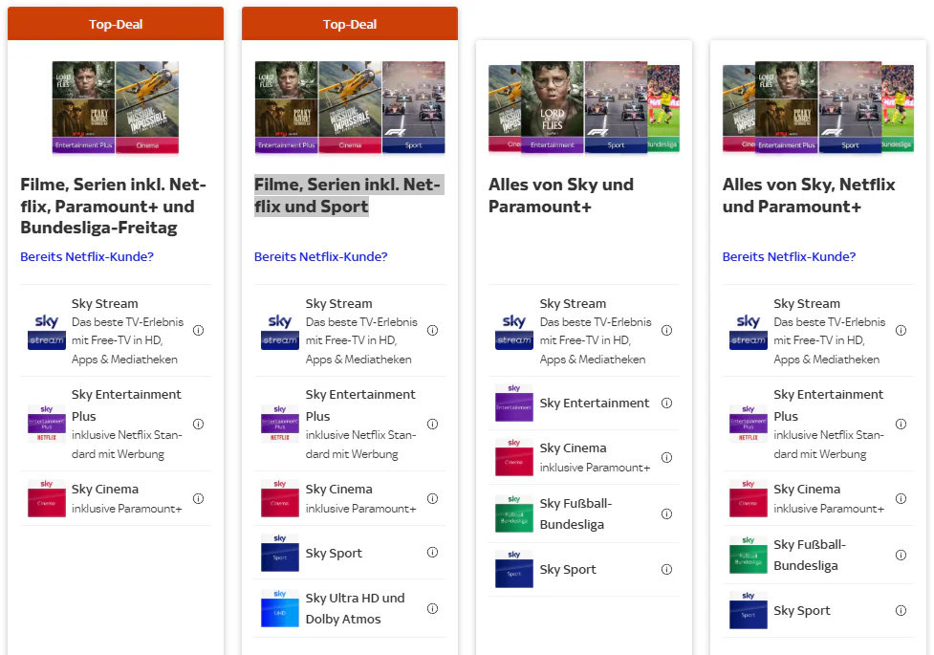This screenshot has height=655, width=934.
Task: Click info icon next to Sky Sport in second card
Action: 432,553
